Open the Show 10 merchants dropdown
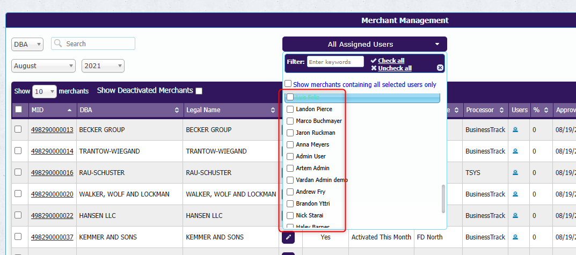Screen dimensions: 576x255 coord(45,91)
